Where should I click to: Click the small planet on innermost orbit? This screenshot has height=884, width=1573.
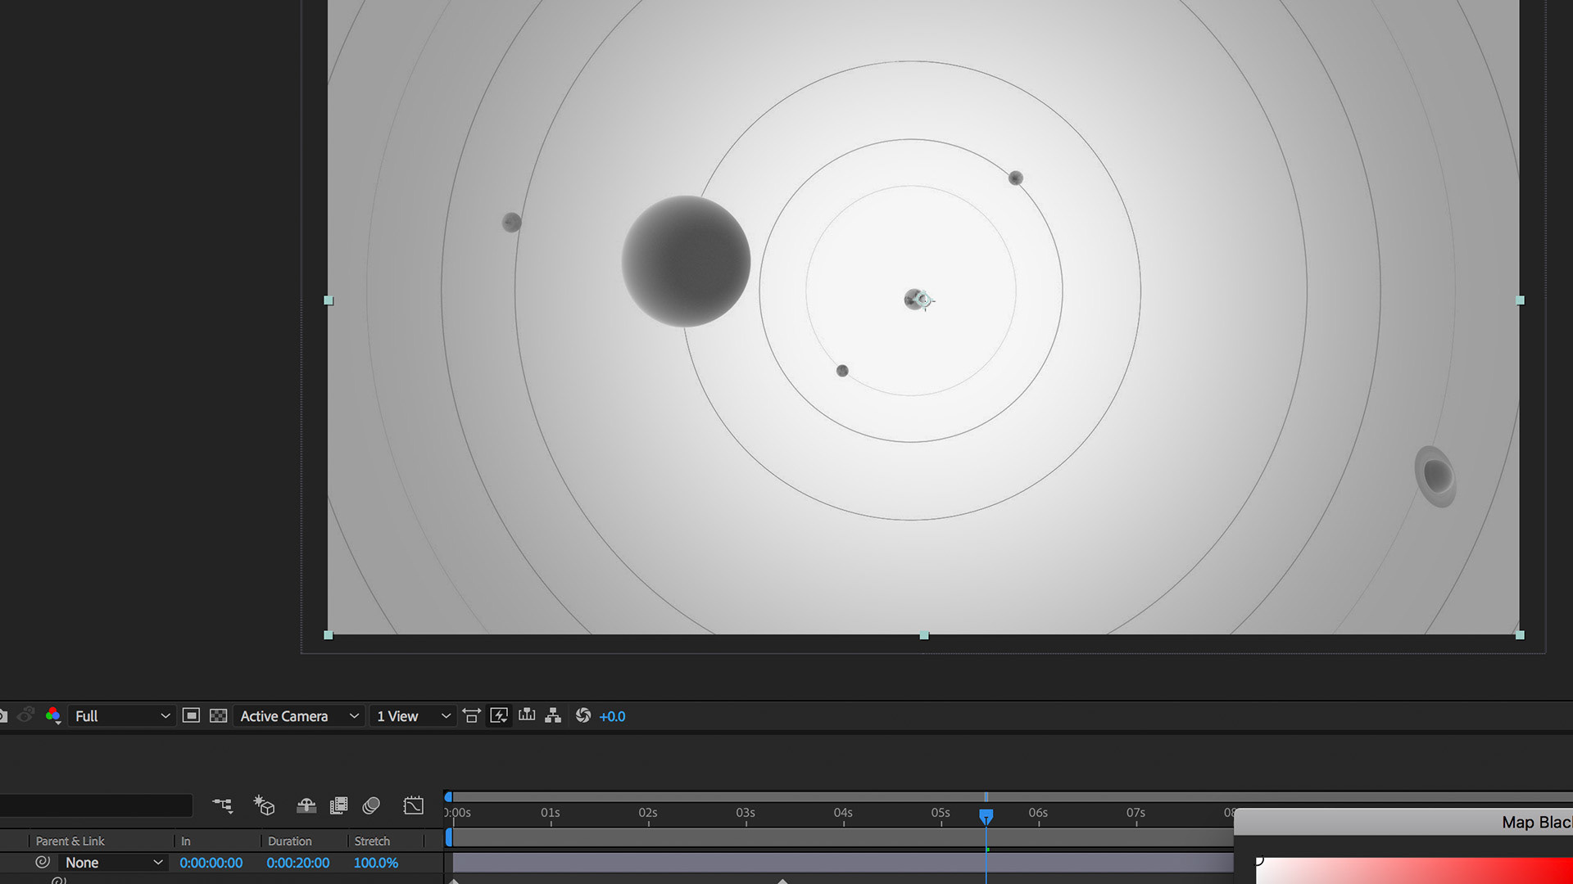pyautogui.click(x=841, y=371)
